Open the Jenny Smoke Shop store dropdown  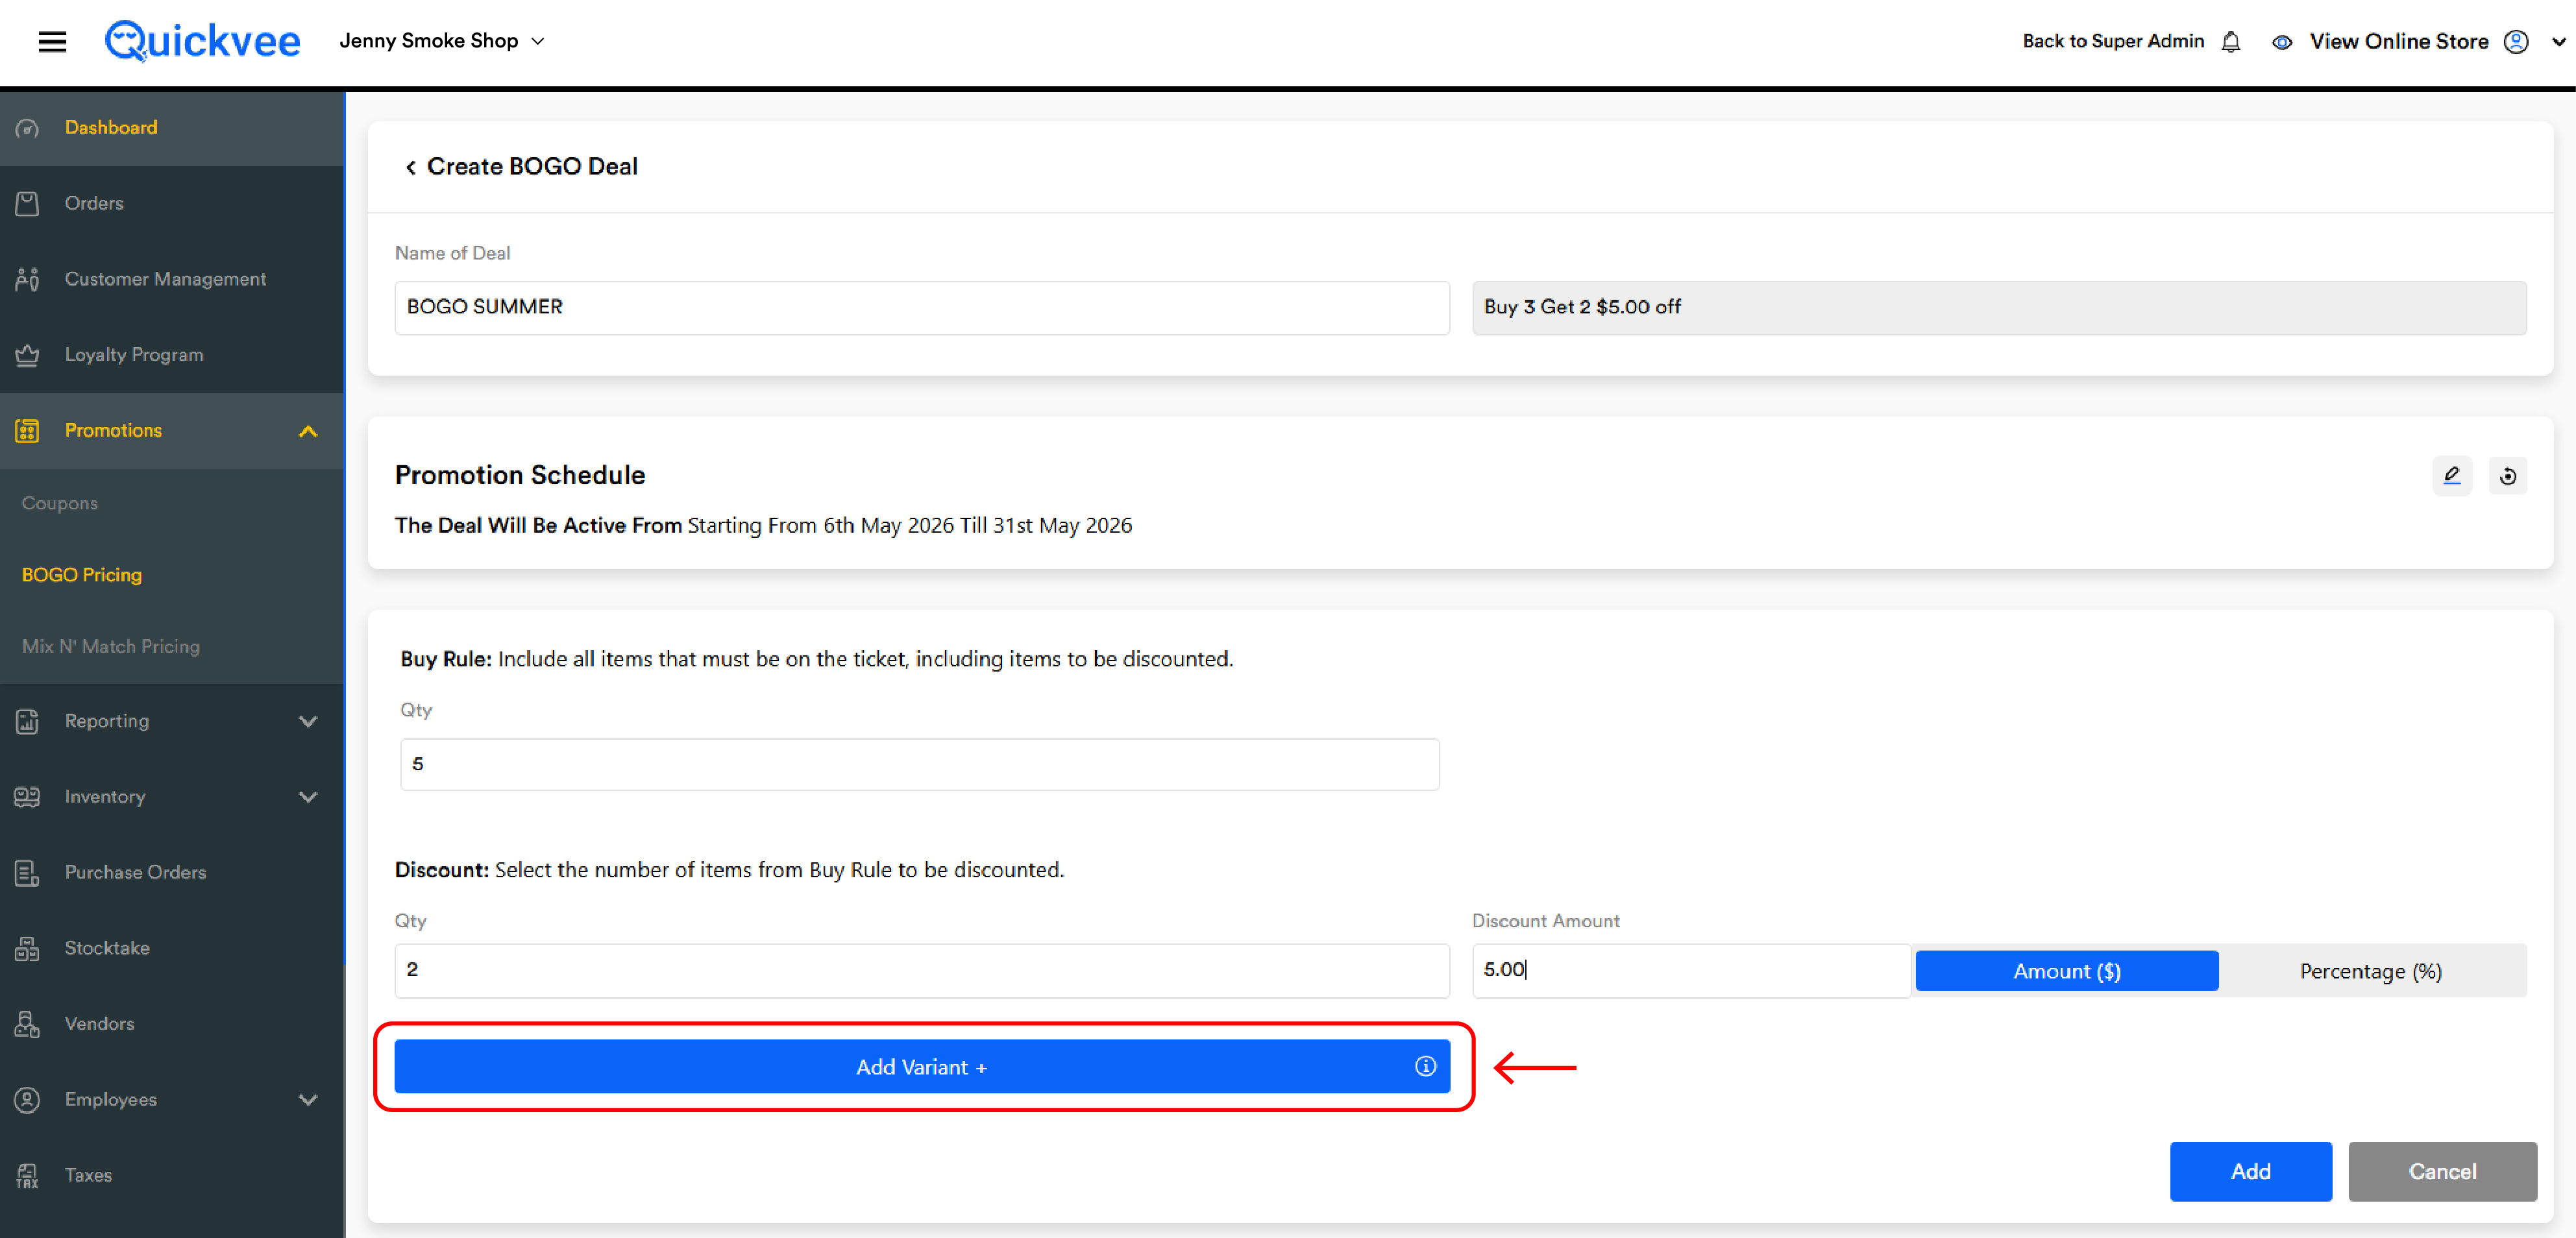click(442, 41)
